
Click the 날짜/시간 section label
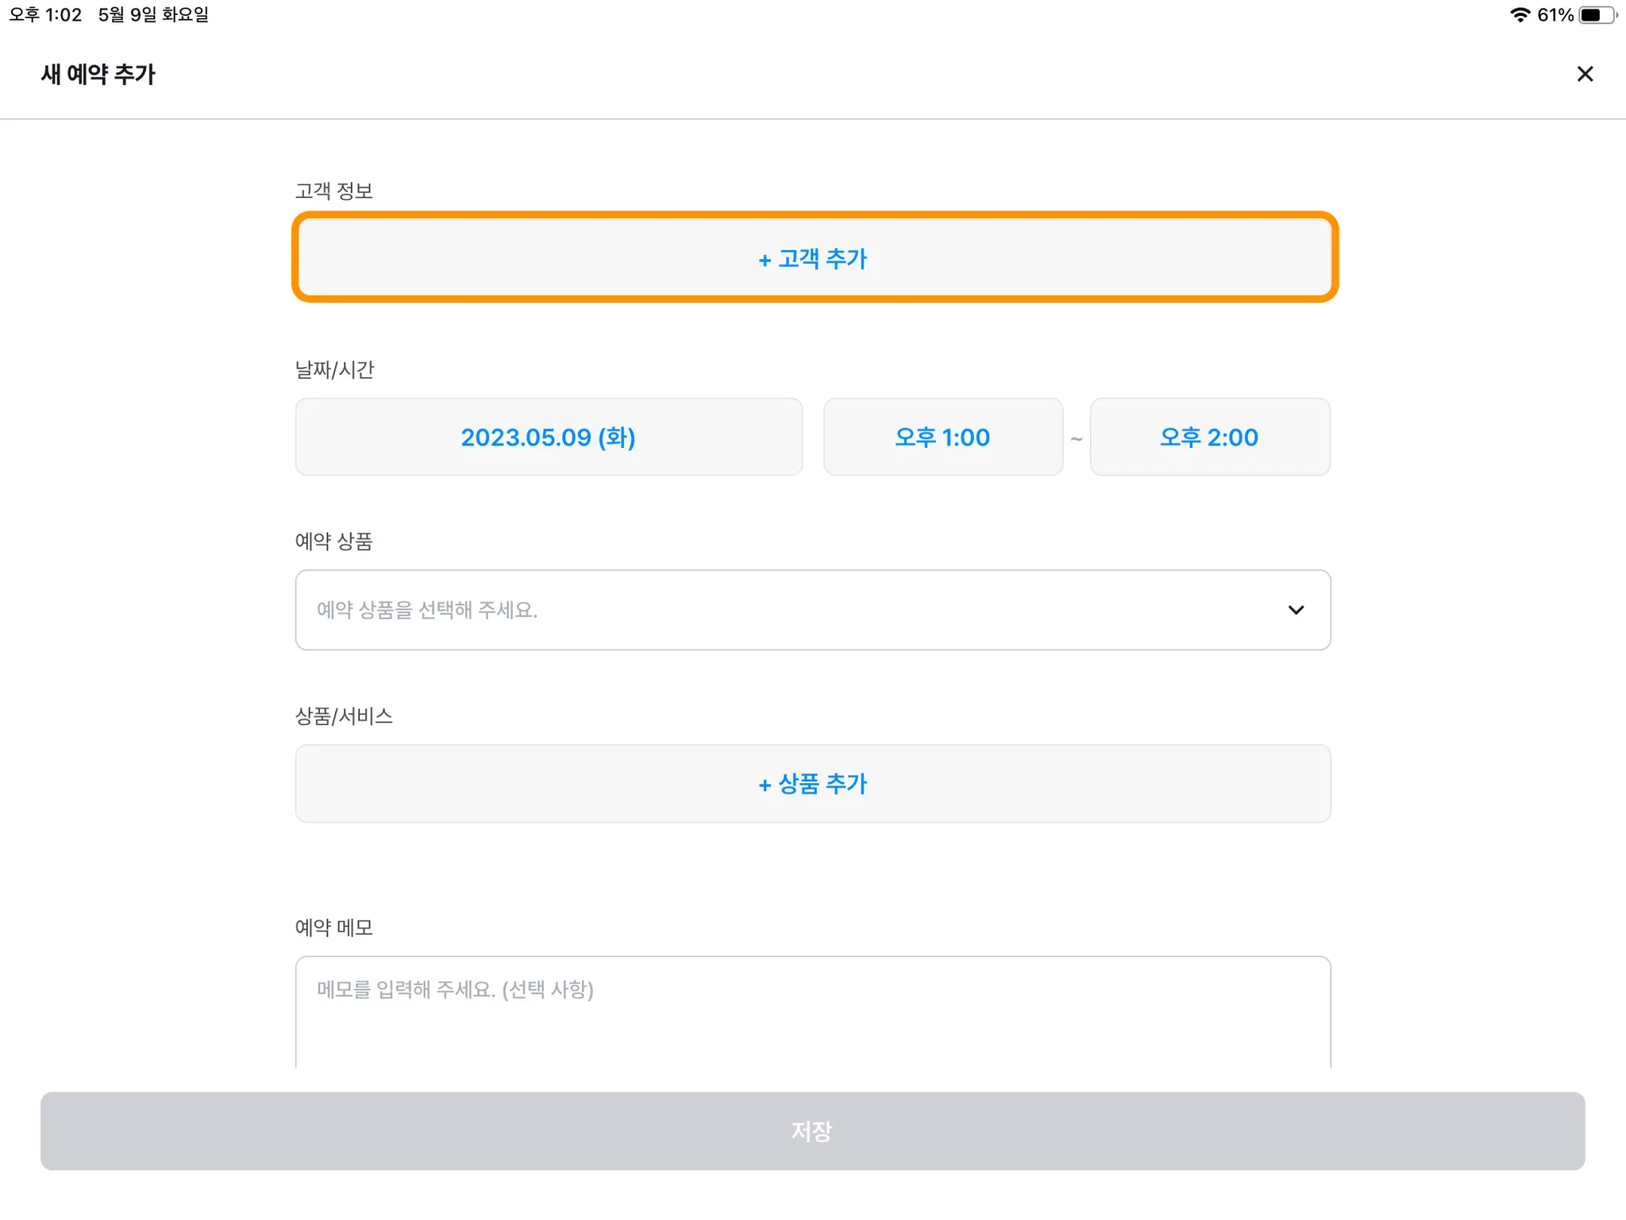click(x=334, y=369)
